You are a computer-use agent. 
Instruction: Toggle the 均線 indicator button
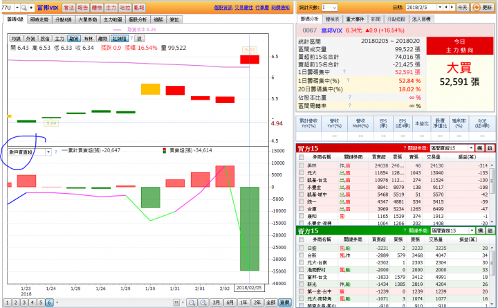point(16,39)
